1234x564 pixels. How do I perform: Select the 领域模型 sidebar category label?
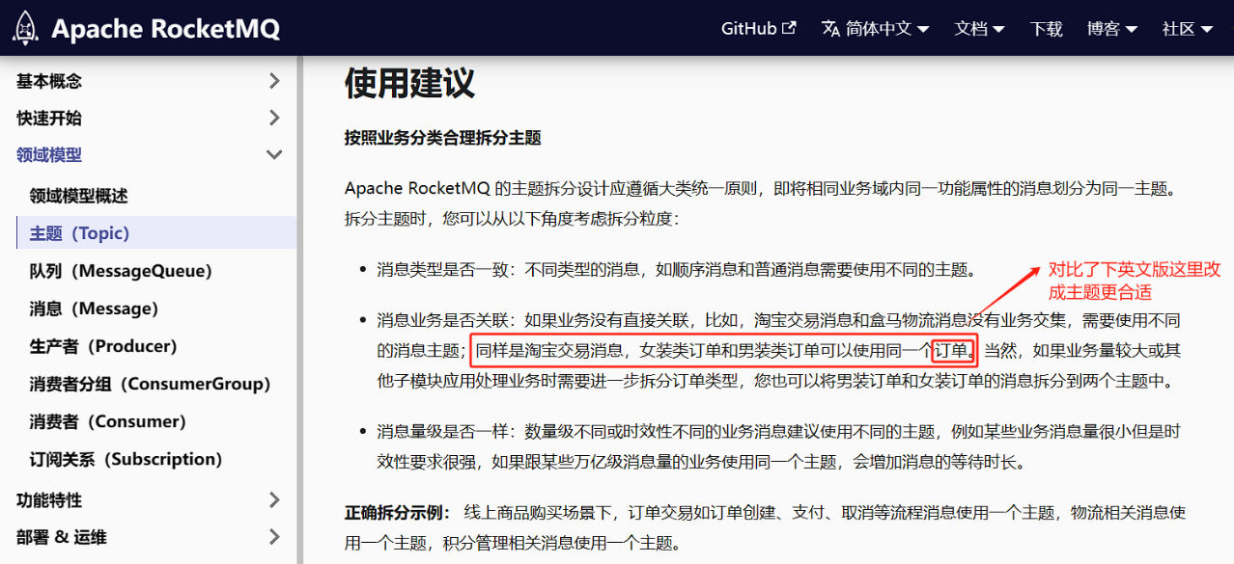click(49, 154)
